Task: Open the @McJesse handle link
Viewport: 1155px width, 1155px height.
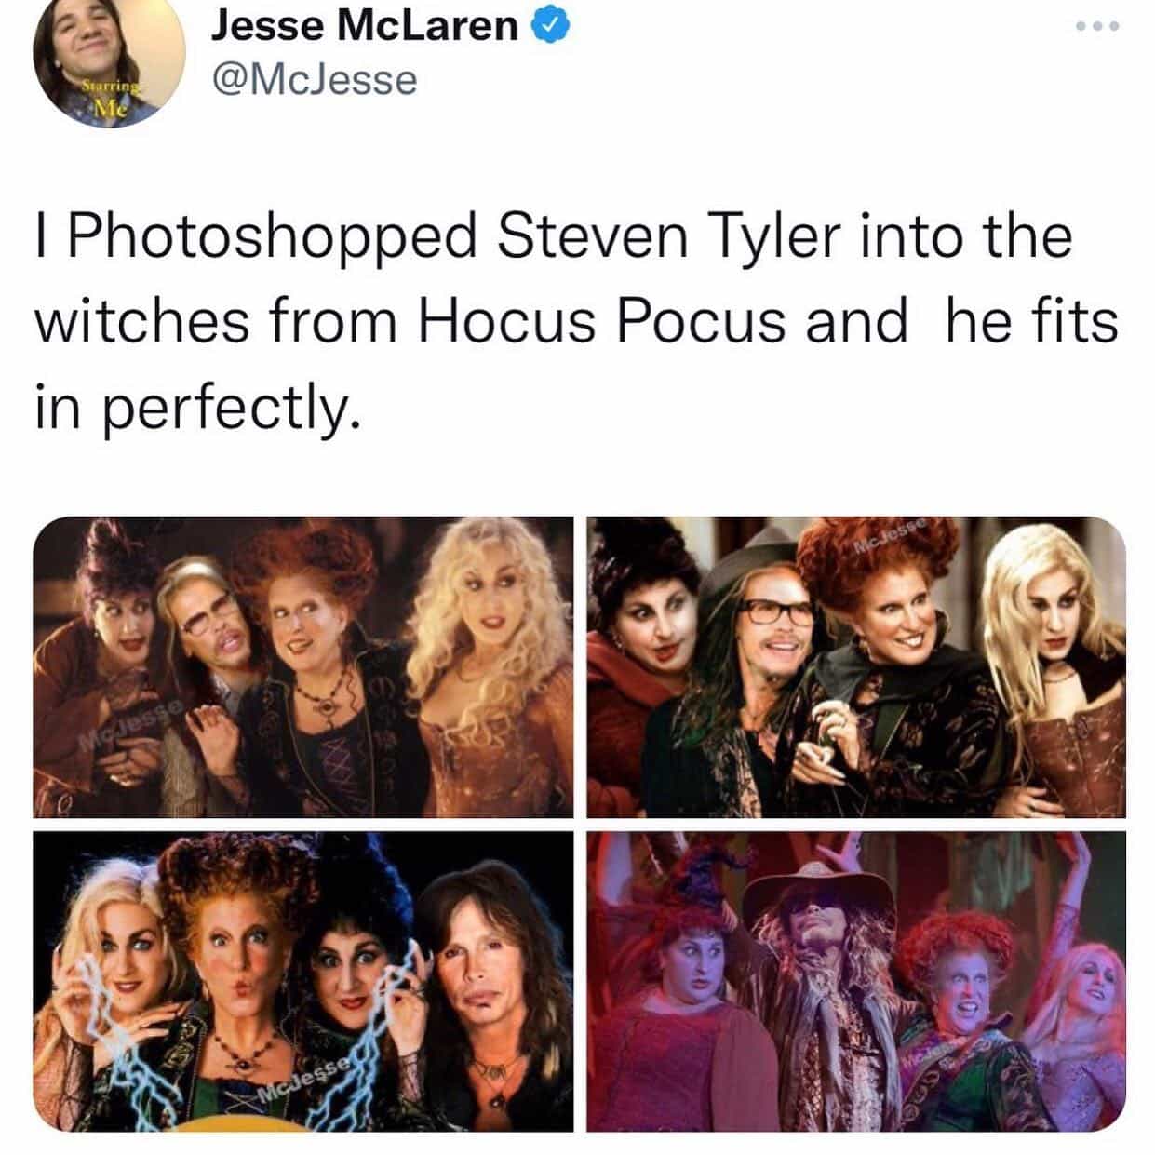Action: [315, 81]
